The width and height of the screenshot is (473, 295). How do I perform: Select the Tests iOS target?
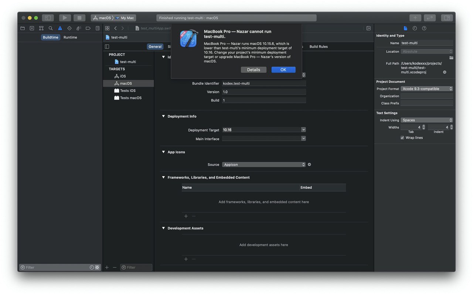click(128, 91)
